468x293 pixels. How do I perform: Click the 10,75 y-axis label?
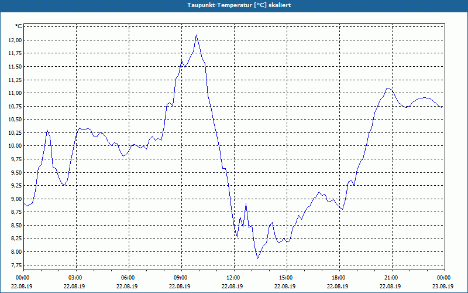[15, 106]
